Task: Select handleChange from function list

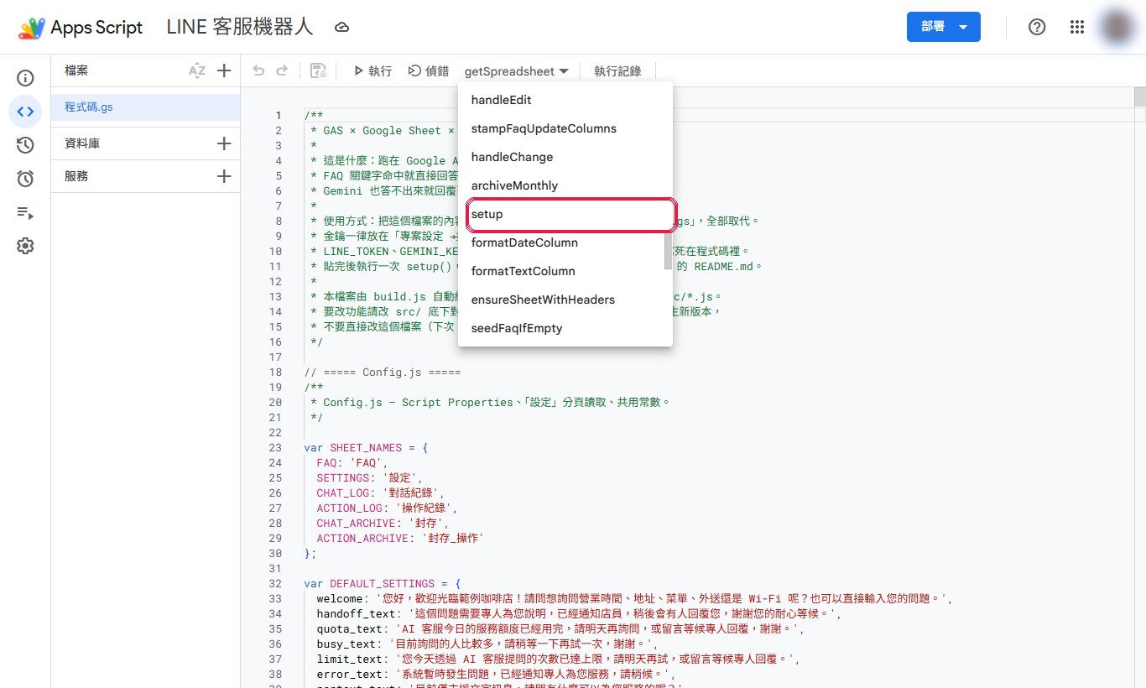Action: coord(565,157)
